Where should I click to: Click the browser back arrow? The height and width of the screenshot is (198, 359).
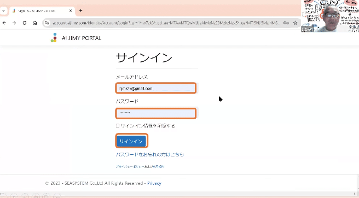click(x=4, y=23)
